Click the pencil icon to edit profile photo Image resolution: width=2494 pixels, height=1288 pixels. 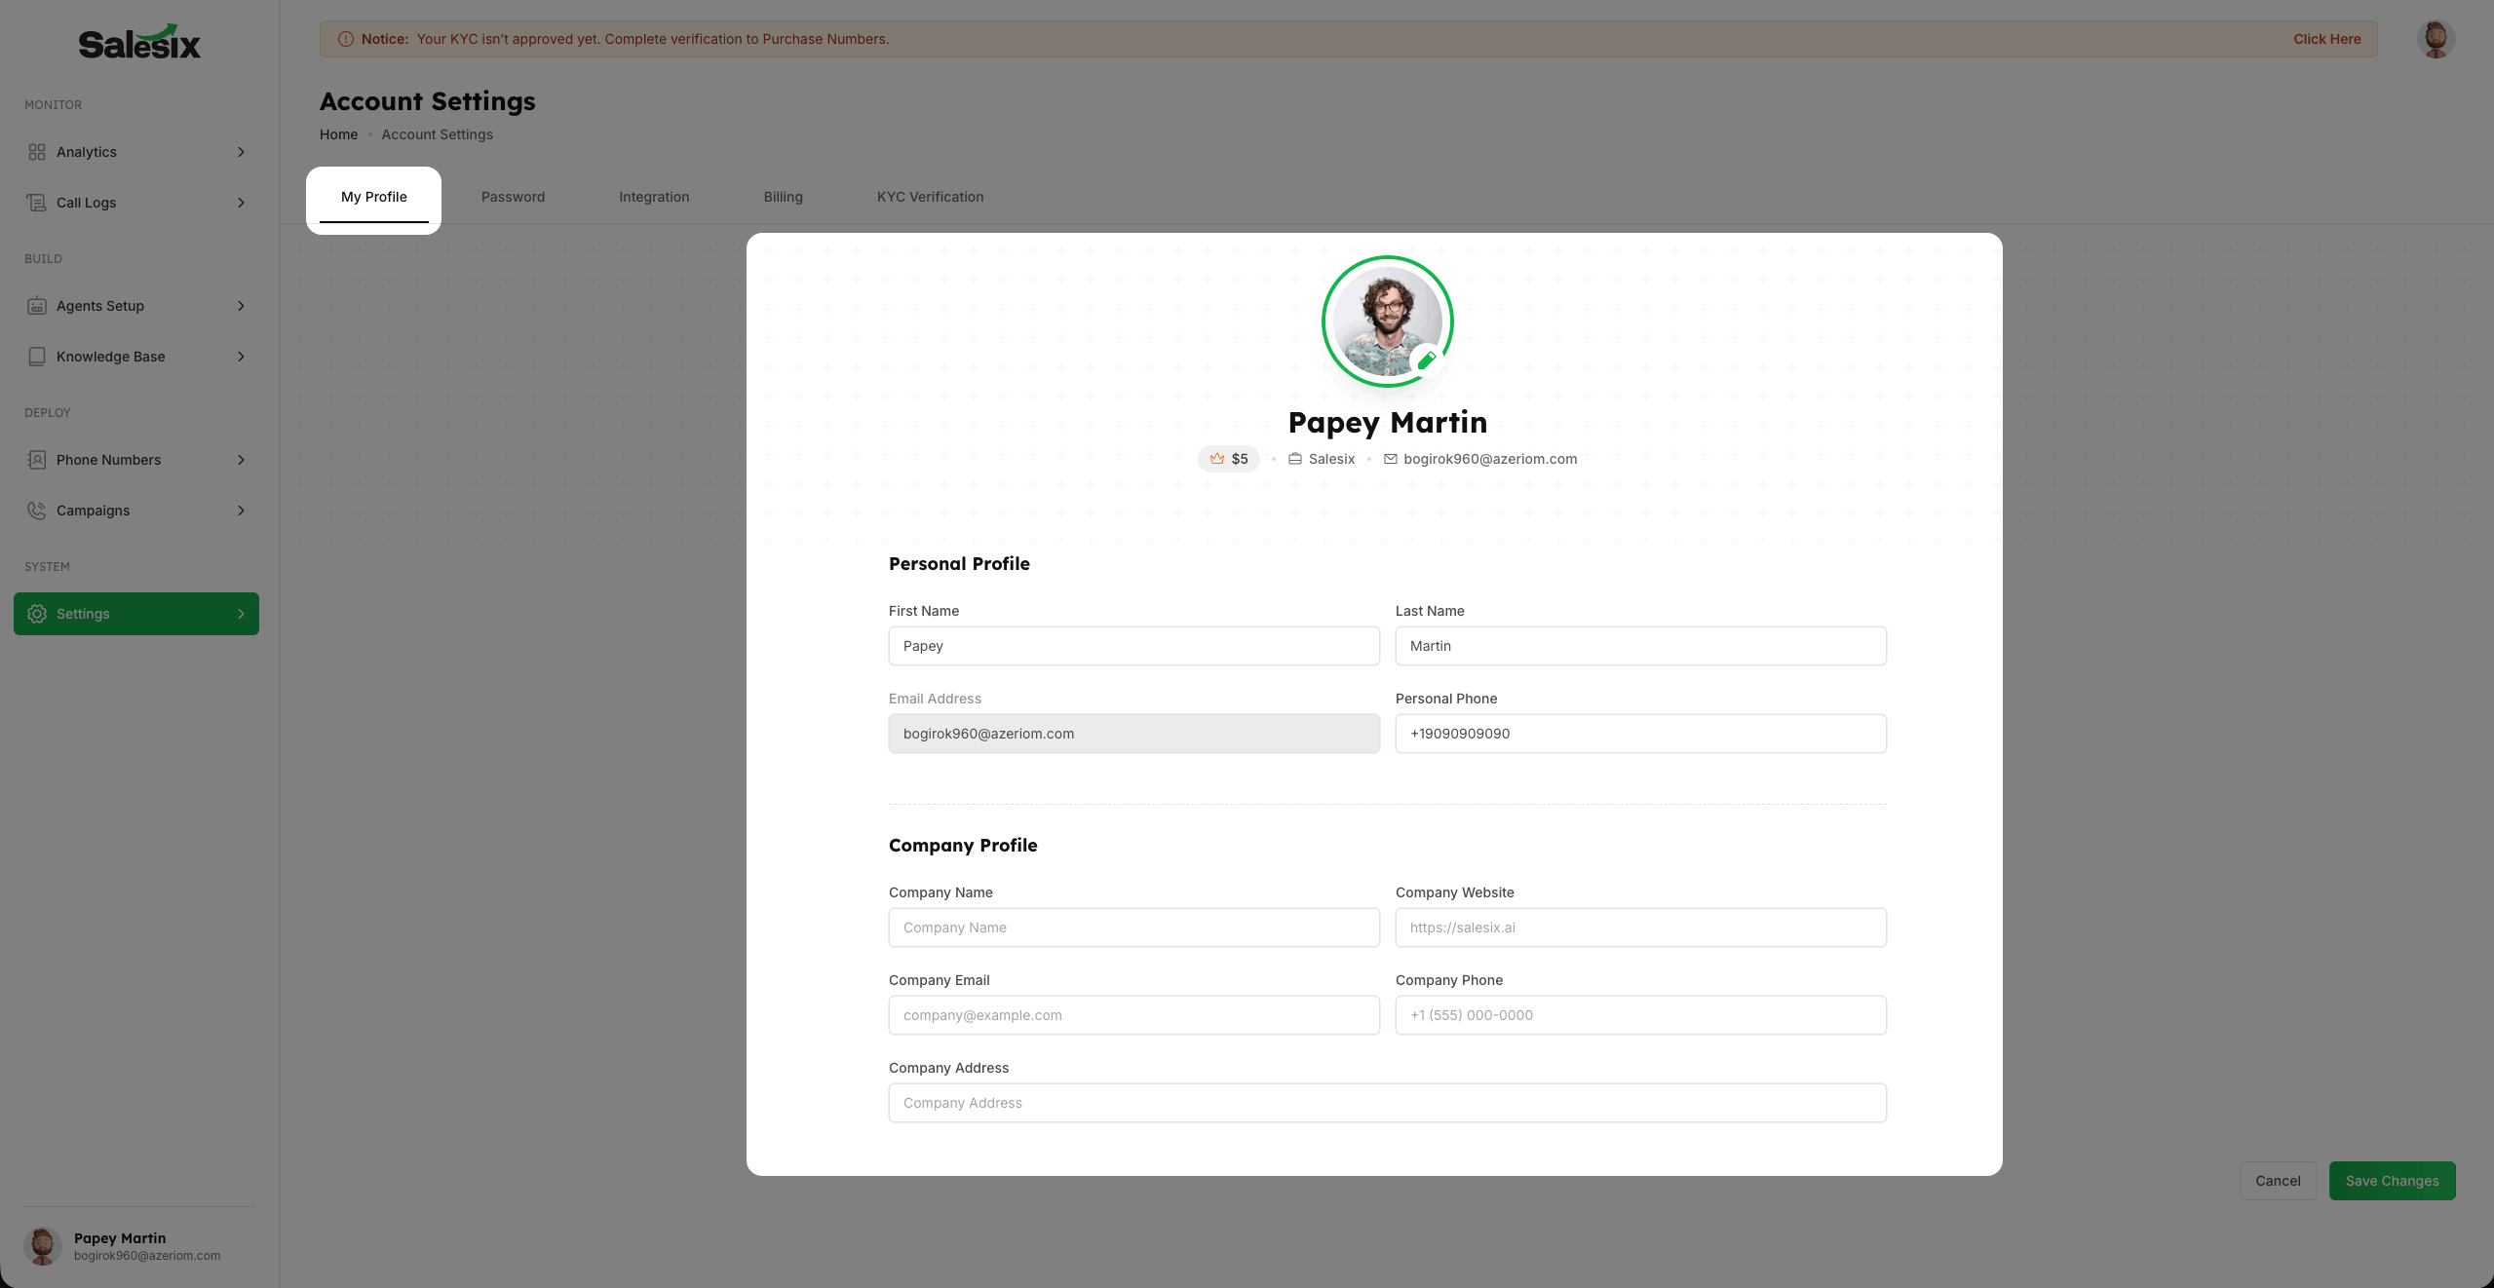[1426, 360]
